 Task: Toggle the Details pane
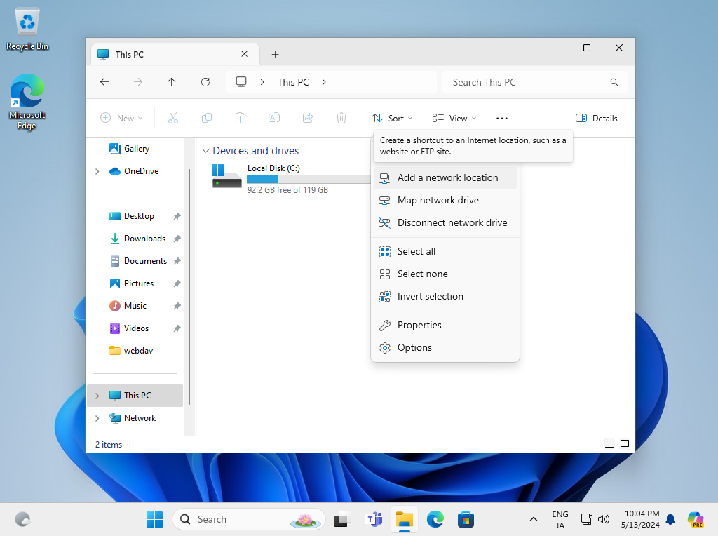tap(597, 118)
